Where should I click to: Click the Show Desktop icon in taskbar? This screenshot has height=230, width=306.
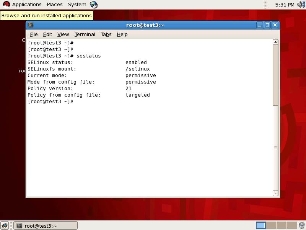point(5,225)
